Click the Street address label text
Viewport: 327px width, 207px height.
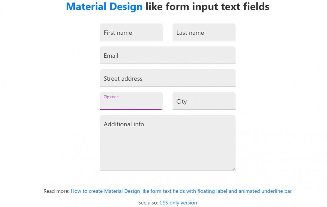pos(123,79)
